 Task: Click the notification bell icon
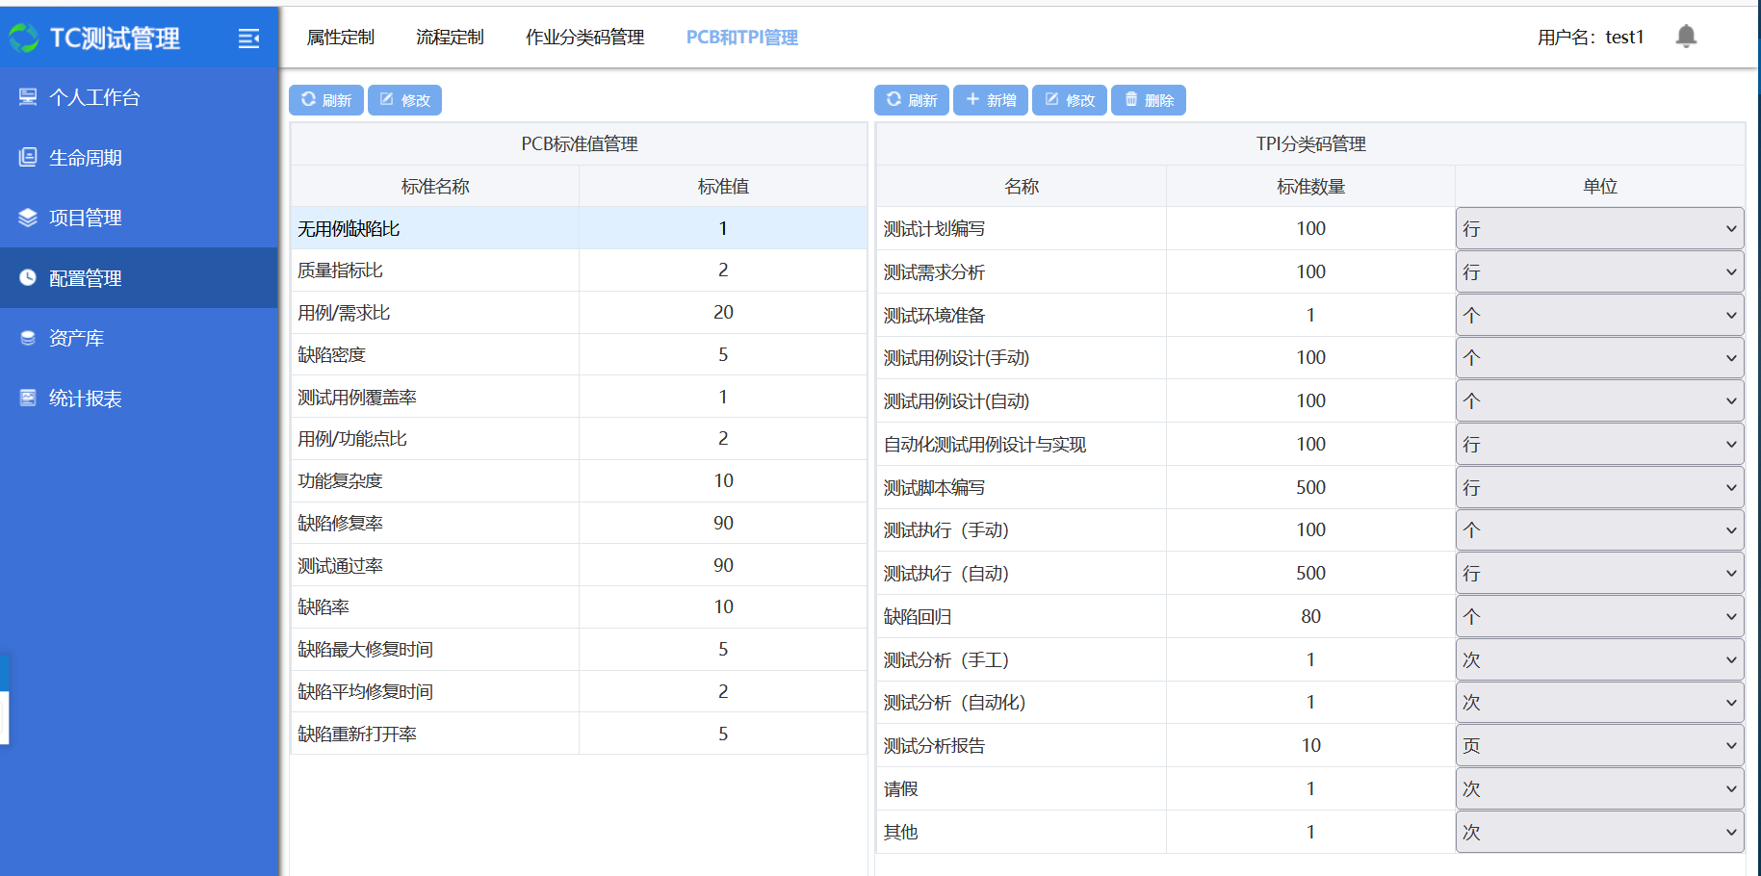(1685, 37)
